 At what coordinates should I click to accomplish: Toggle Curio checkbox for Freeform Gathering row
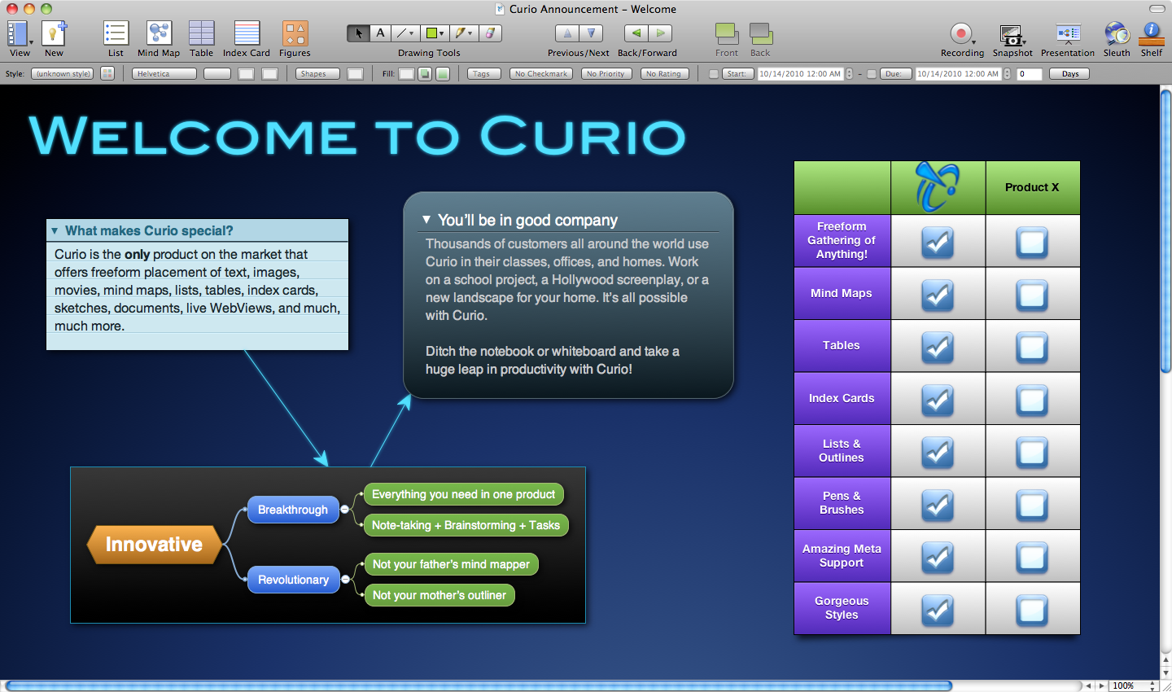(938, 242)
